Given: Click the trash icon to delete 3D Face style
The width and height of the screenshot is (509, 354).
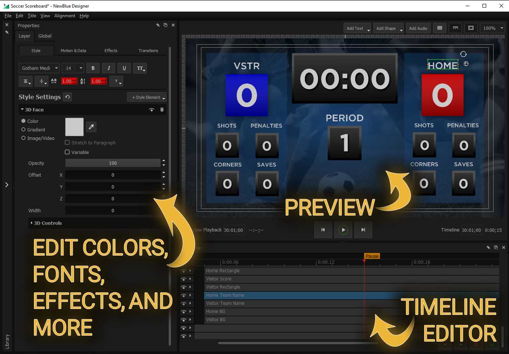Looking at the screenshot, I should (162, 110).
